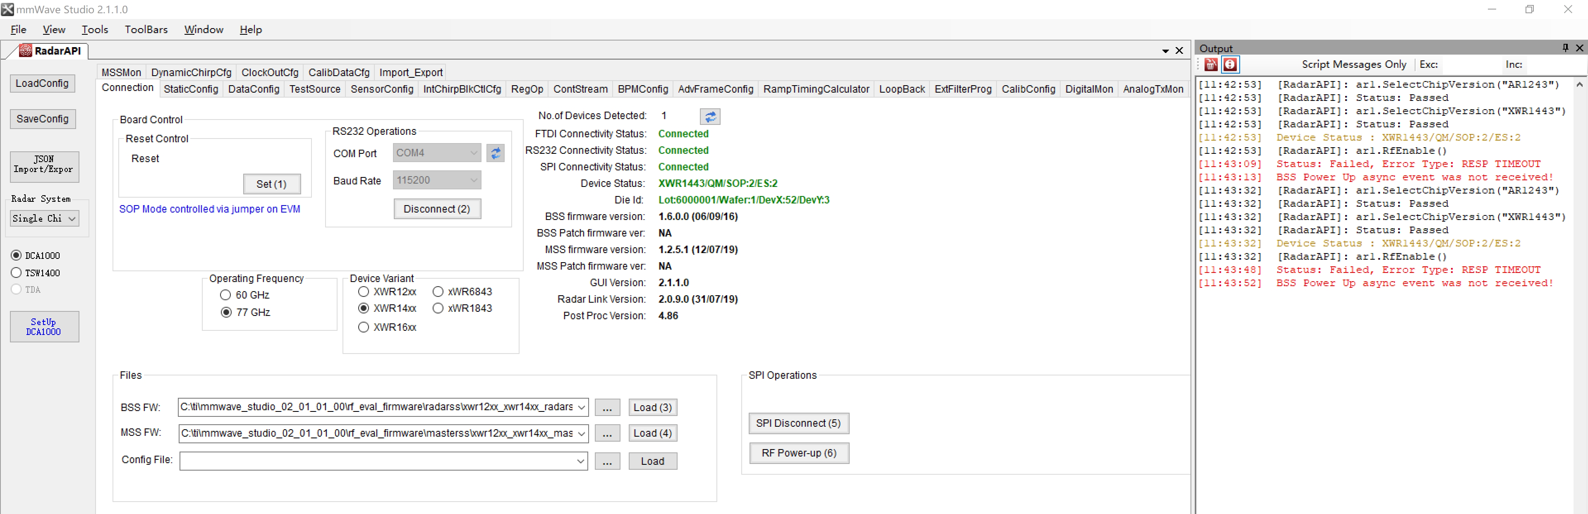Image resolution: width=1588 pixels, height=514 pixels.
Task: Click Load (4) for MSS firmware
Action: click(x=652, y=433)
